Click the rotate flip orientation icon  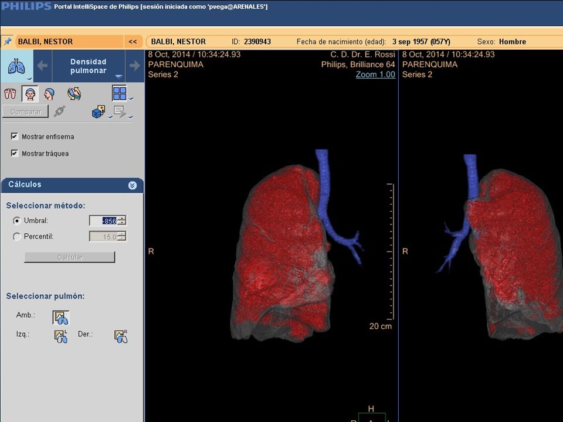tap(74, 94)
